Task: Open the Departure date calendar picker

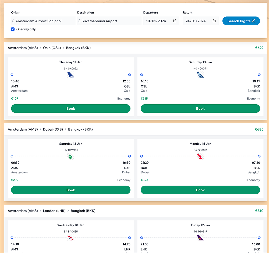Action: coord(175,21)
